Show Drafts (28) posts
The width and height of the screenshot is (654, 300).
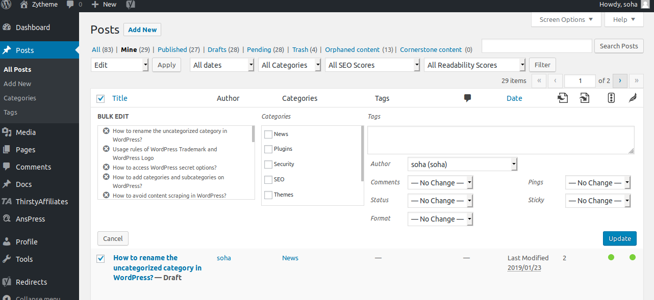[223, 49]
